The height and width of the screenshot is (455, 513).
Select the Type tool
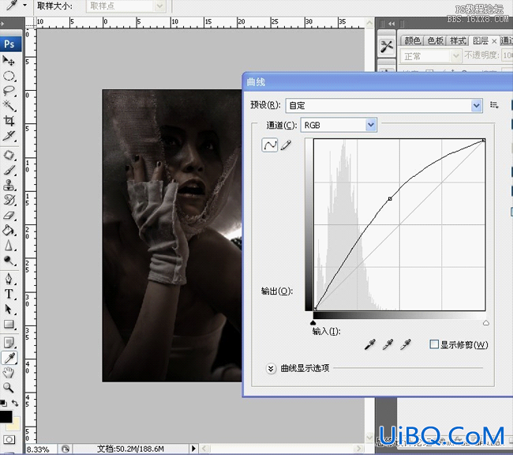[9, 294]
